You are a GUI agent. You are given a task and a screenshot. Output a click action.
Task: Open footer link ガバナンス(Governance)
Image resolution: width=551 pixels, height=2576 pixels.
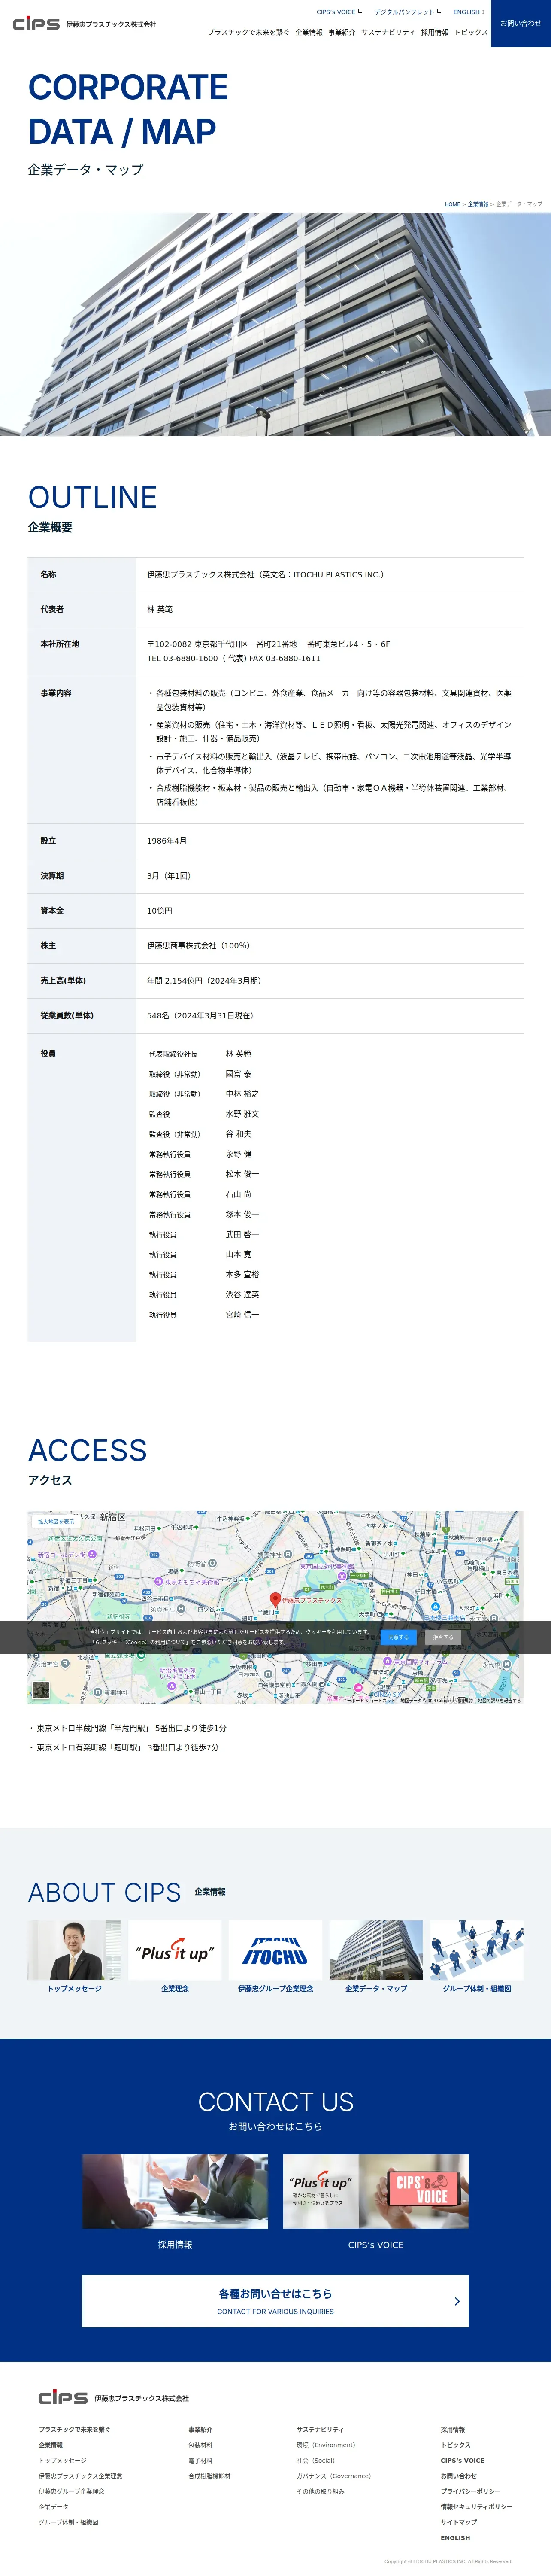(x=334, y=2476)
